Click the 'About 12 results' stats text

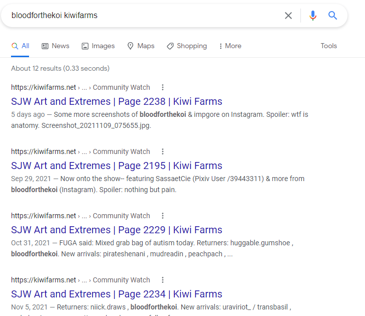coord(60,68)
